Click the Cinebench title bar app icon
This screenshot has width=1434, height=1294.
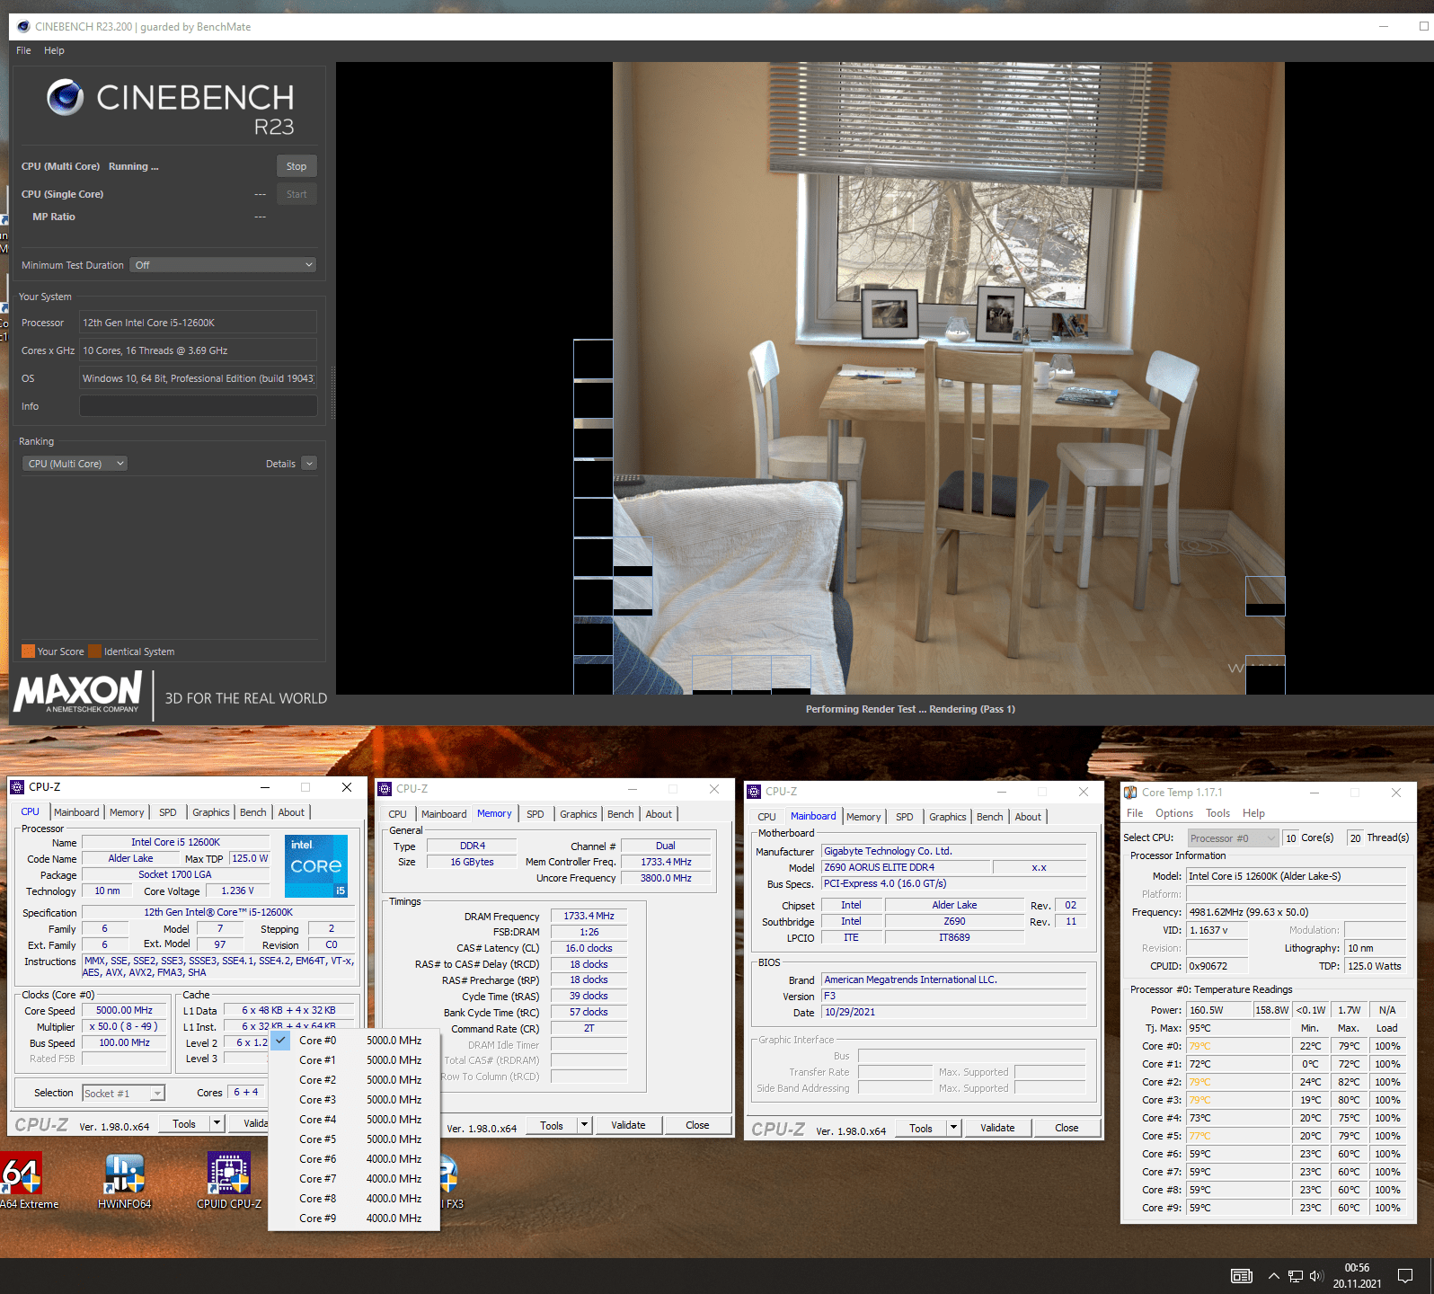point(23,27)
